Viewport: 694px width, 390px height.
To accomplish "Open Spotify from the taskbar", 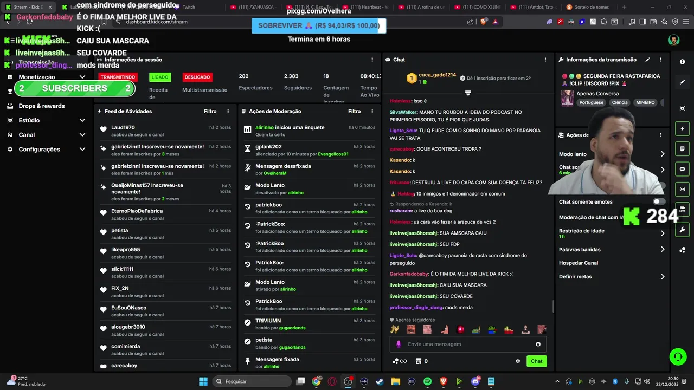I will tap(427, 381).
